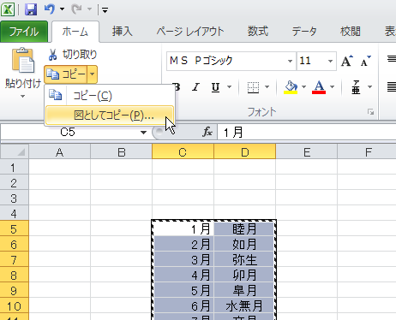Select column C header

tap(183, 151)
